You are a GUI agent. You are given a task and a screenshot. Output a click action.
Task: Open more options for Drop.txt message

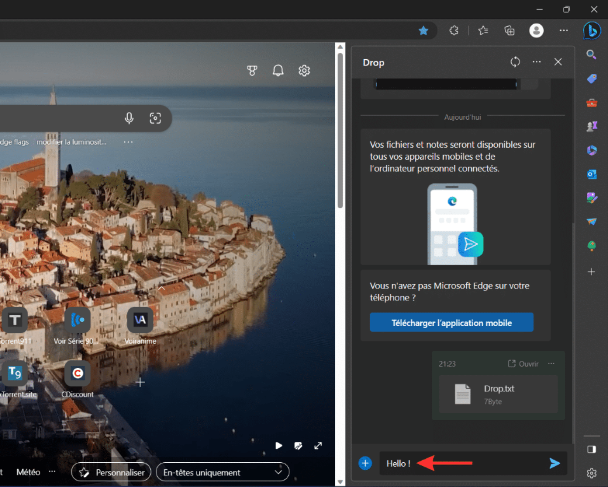(551, 364)
